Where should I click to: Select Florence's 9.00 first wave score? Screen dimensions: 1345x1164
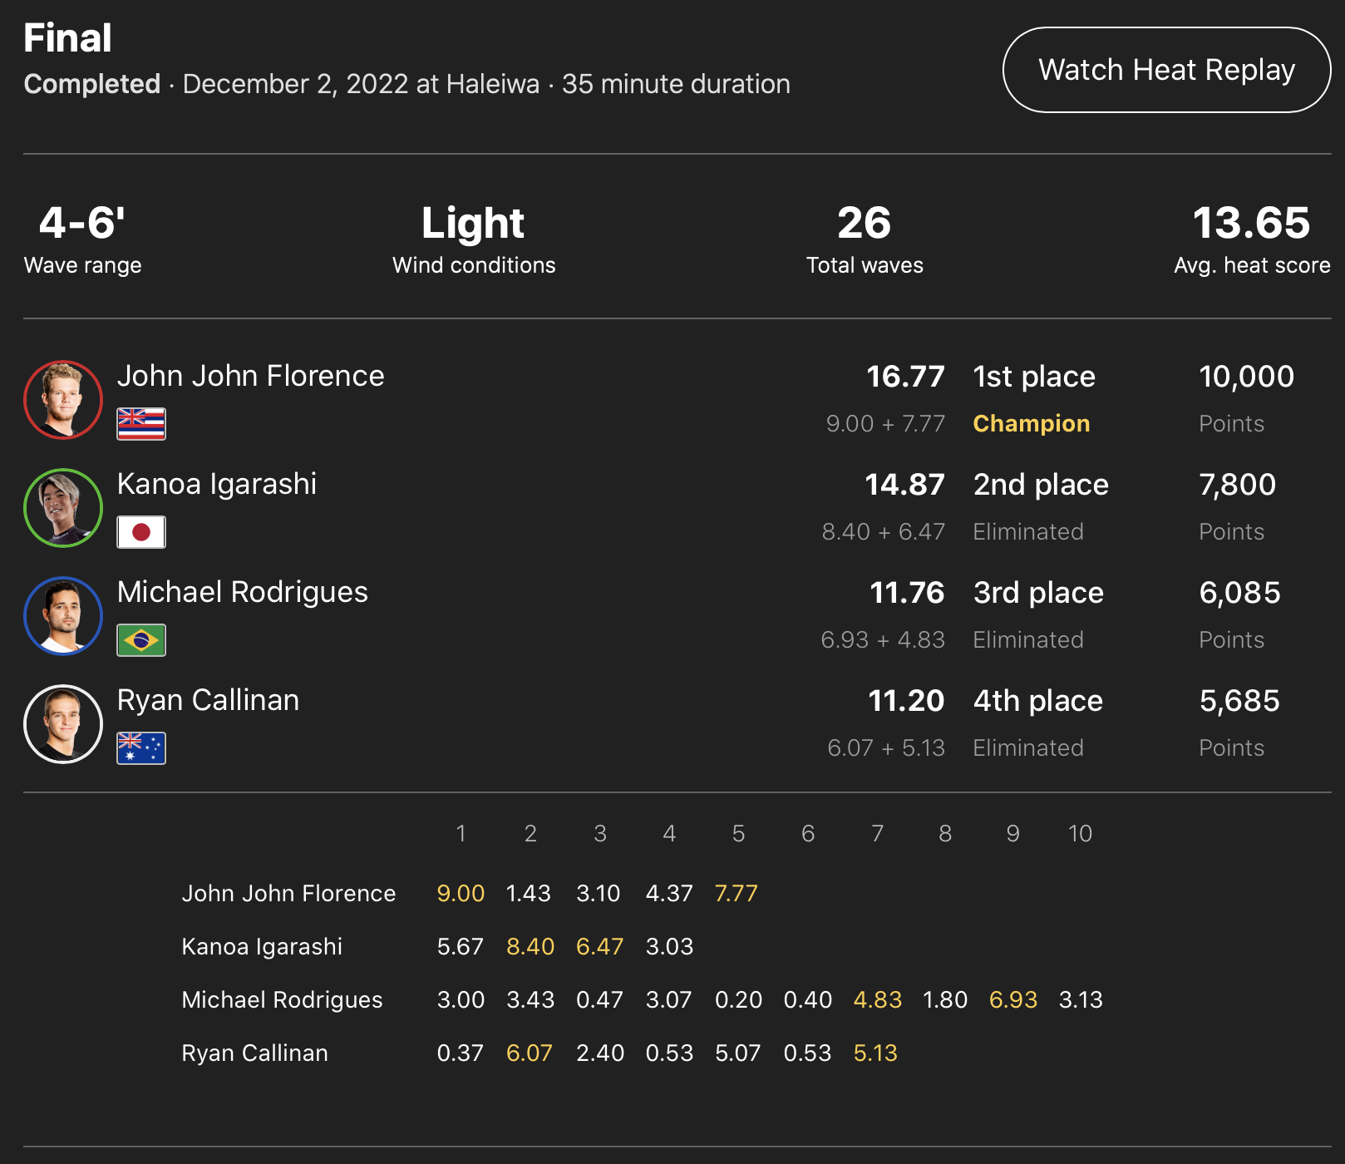[461, 893]
